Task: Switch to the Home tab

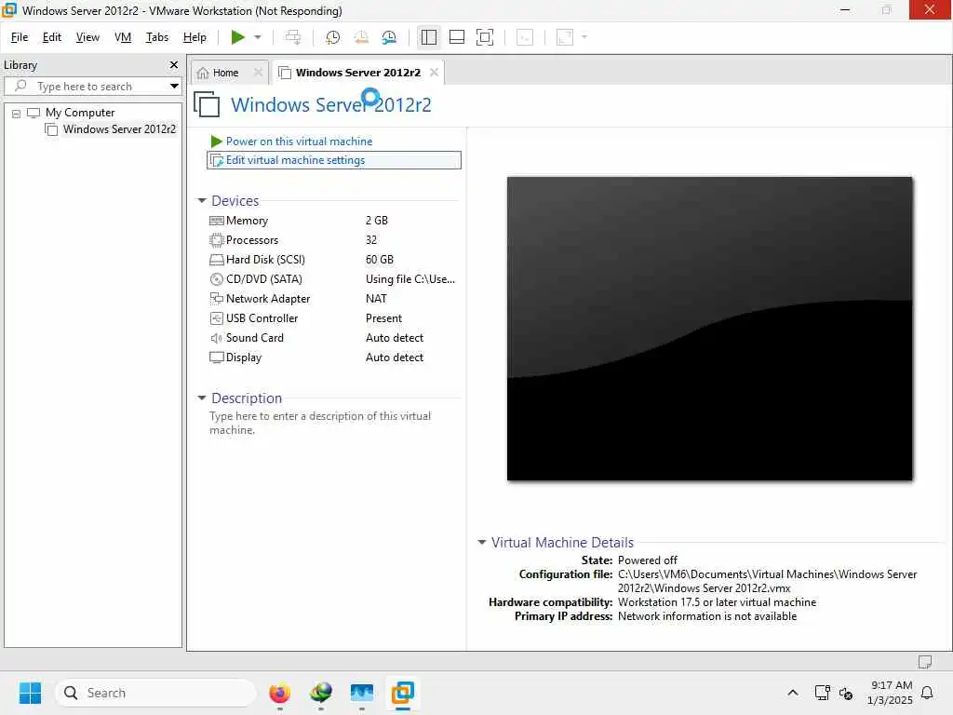Action: click(x=225, y=73)
